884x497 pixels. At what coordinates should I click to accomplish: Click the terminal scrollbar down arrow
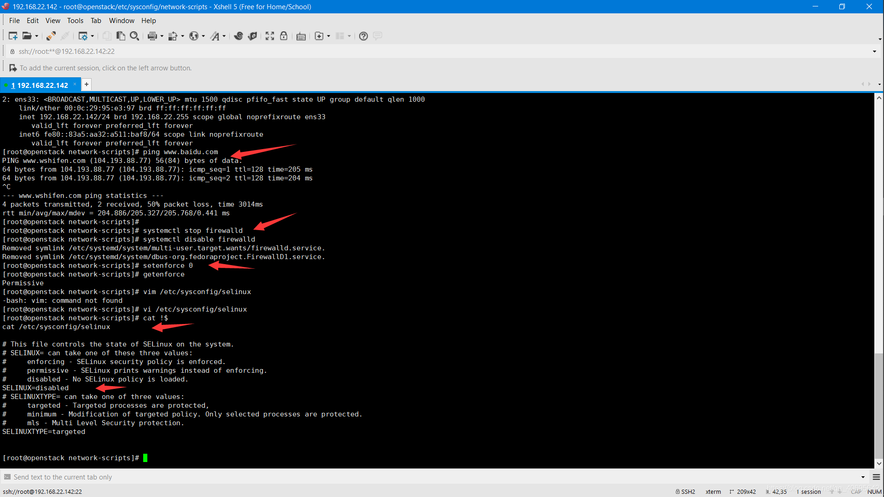click(879, 464)
